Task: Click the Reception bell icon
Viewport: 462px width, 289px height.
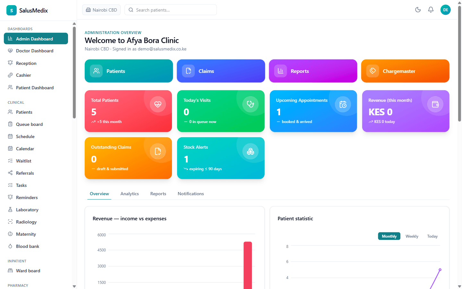Action: pyautogui.click(x=10, y=63)
